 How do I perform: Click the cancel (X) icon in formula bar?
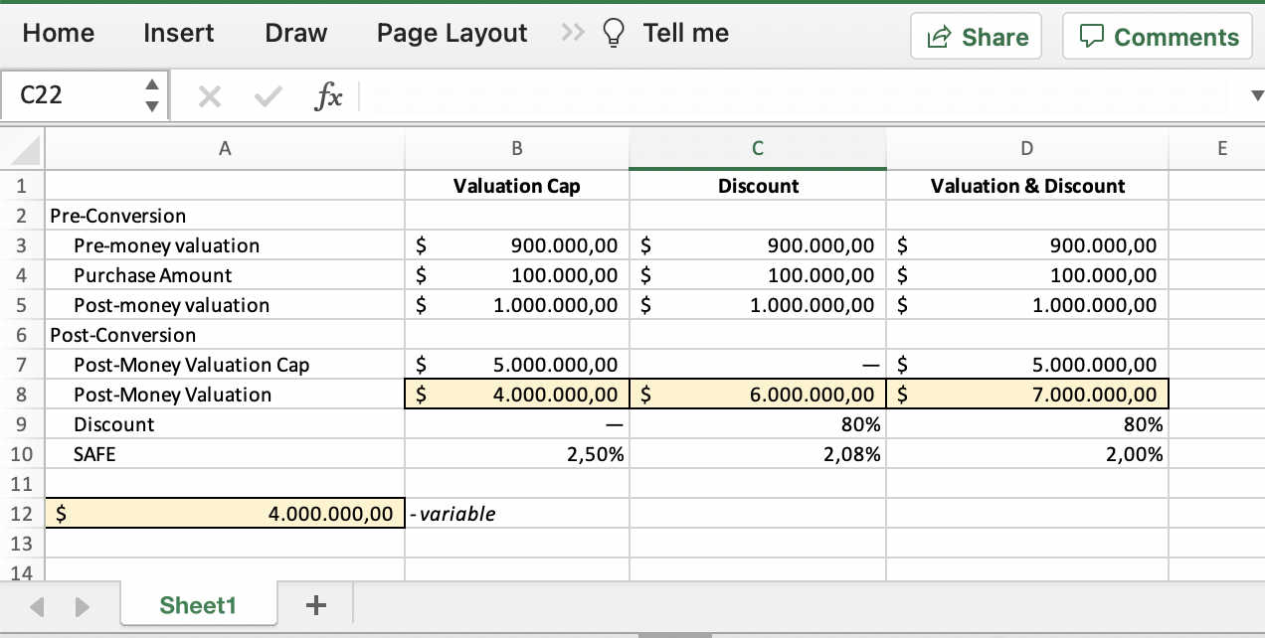pos(209,95)
